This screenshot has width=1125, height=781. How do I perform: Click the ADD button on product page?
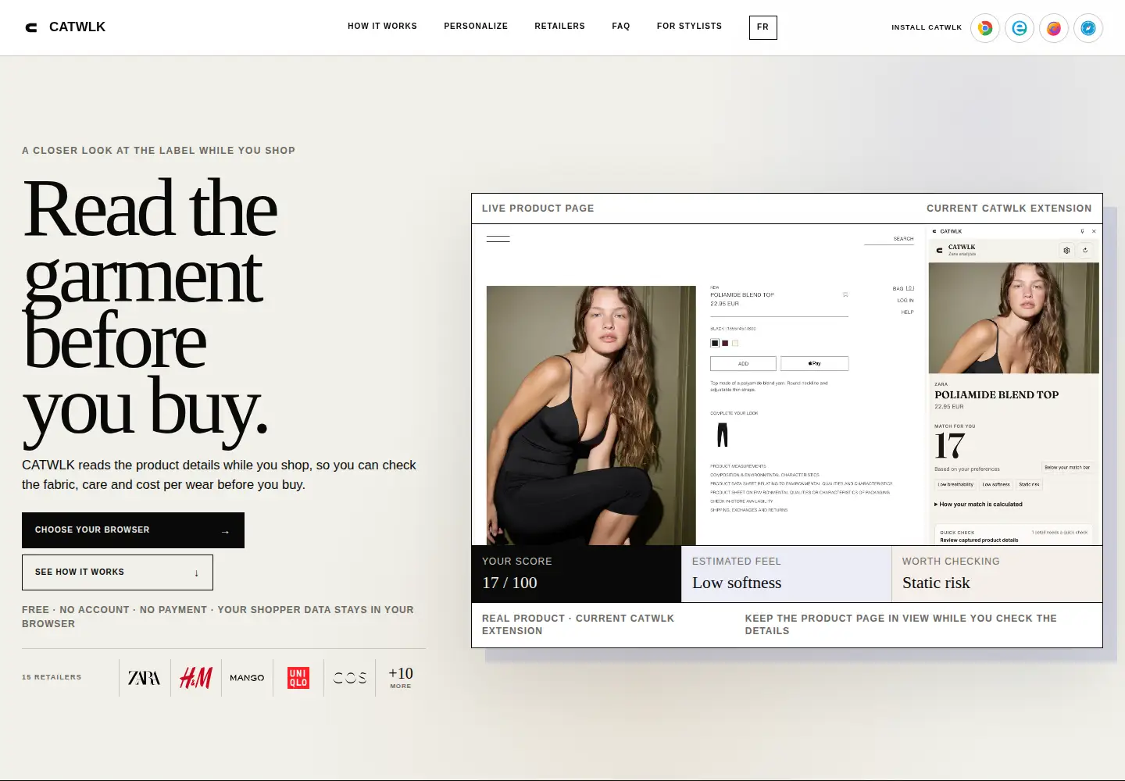tap(743, 363)
